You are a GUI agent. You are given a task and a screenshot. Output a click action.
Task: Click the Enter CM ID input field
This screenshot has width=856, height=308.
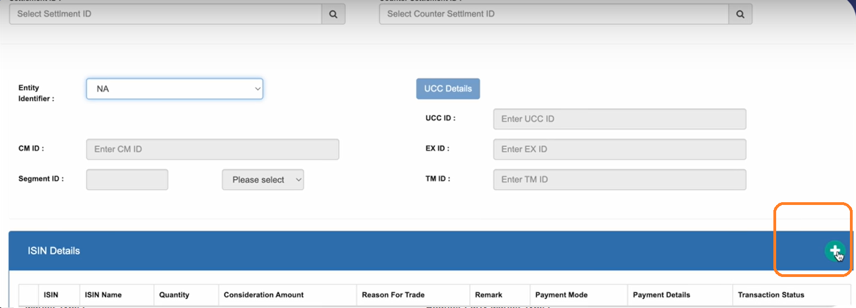click(212, 150)
